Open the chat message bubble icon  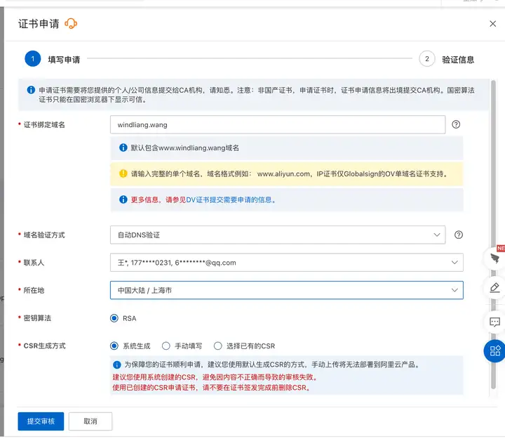pos(495,322)
